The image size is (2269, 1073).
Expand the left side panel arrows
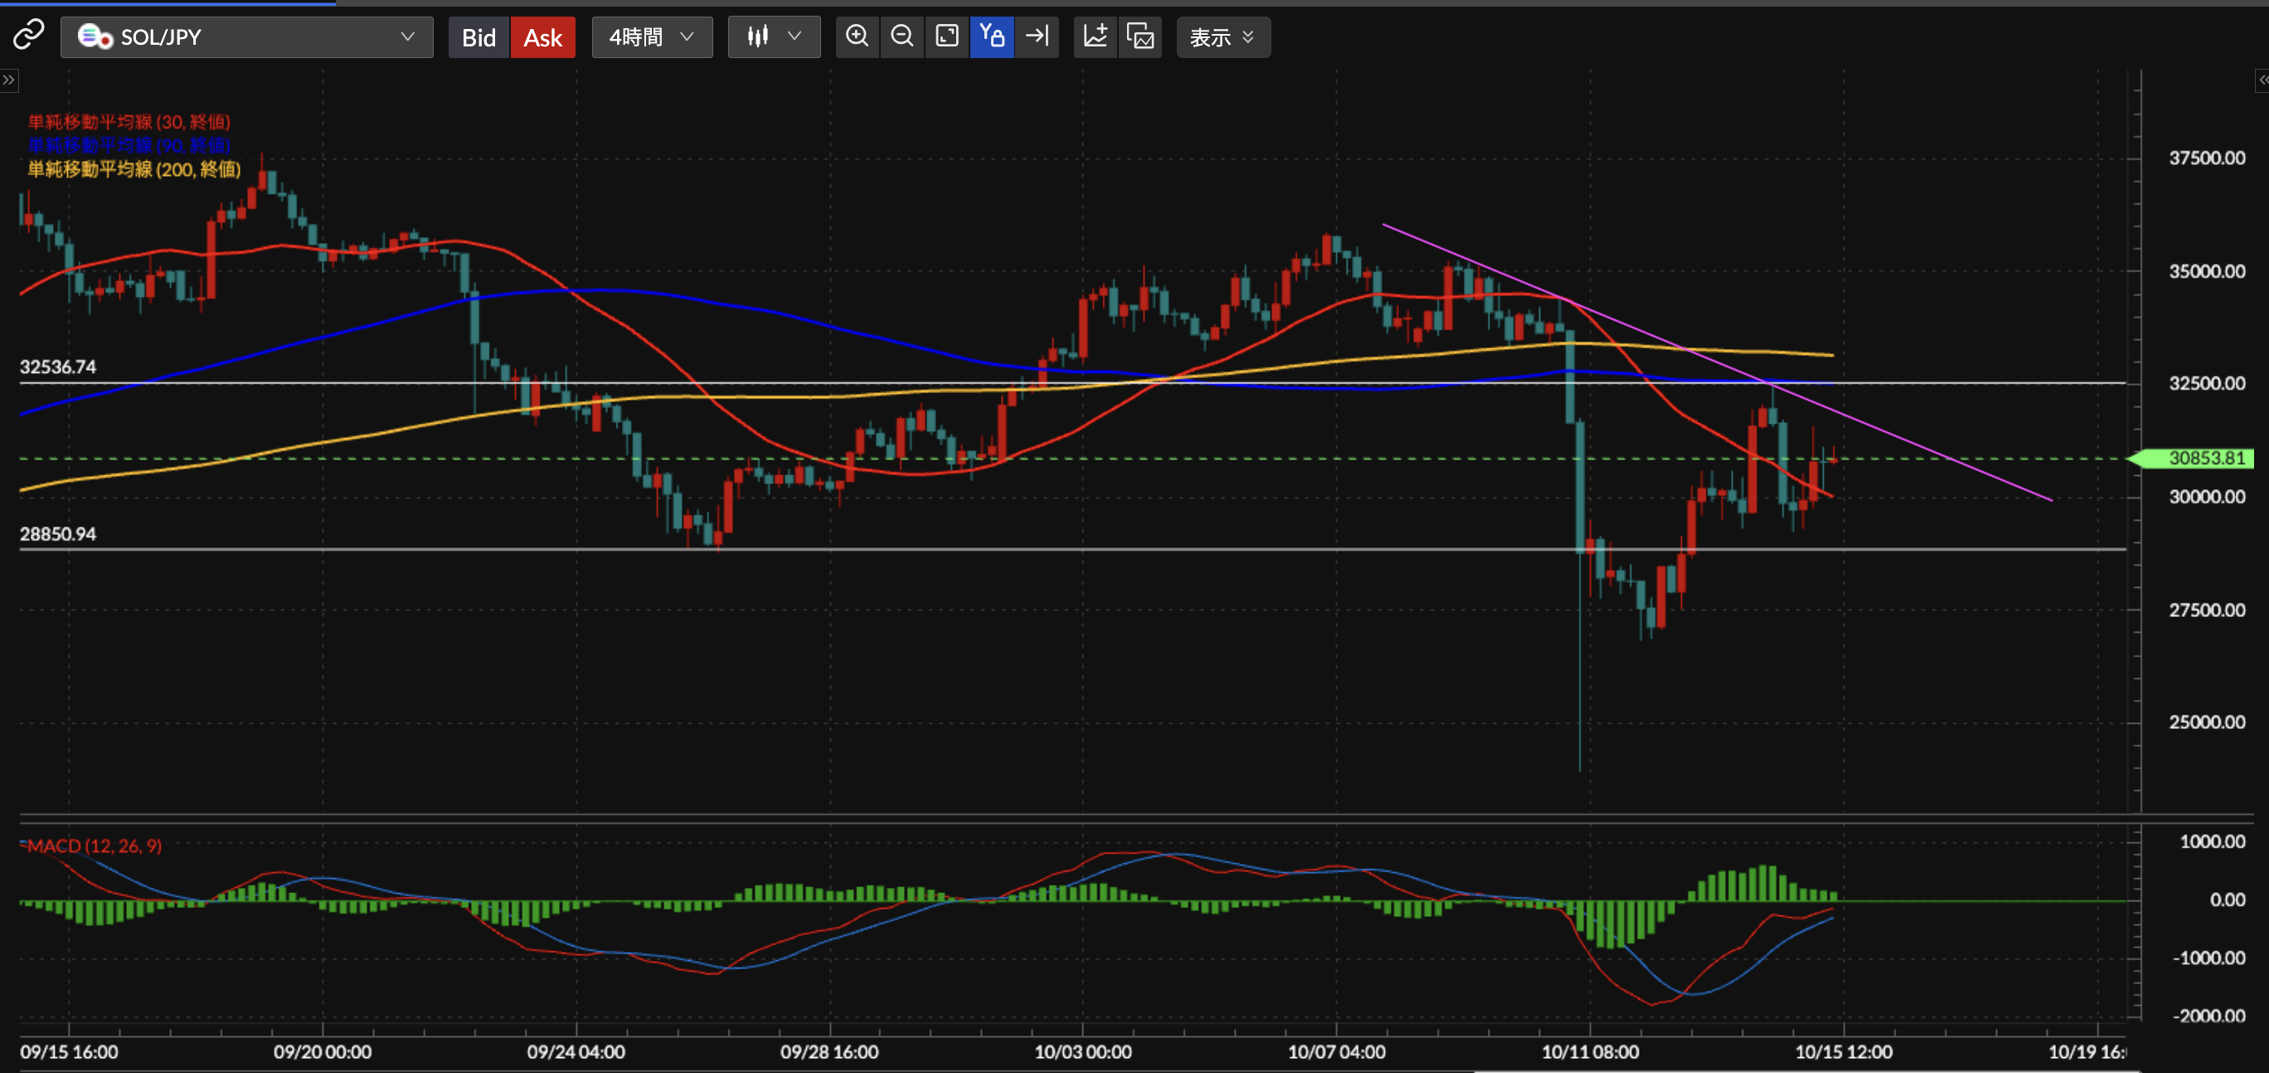9,80
